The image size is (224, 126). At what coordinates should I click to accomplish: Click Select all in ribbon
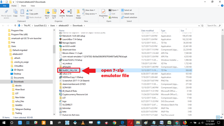point(126,10)
